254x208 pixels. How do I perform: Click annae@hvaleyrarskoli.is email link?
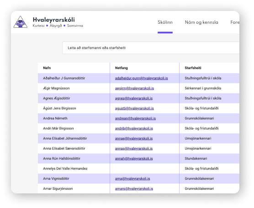click(134, 138)
